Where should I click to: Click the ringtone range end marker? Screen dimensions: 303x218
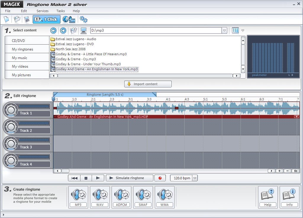pyautogui.click(x=154, y=94)
